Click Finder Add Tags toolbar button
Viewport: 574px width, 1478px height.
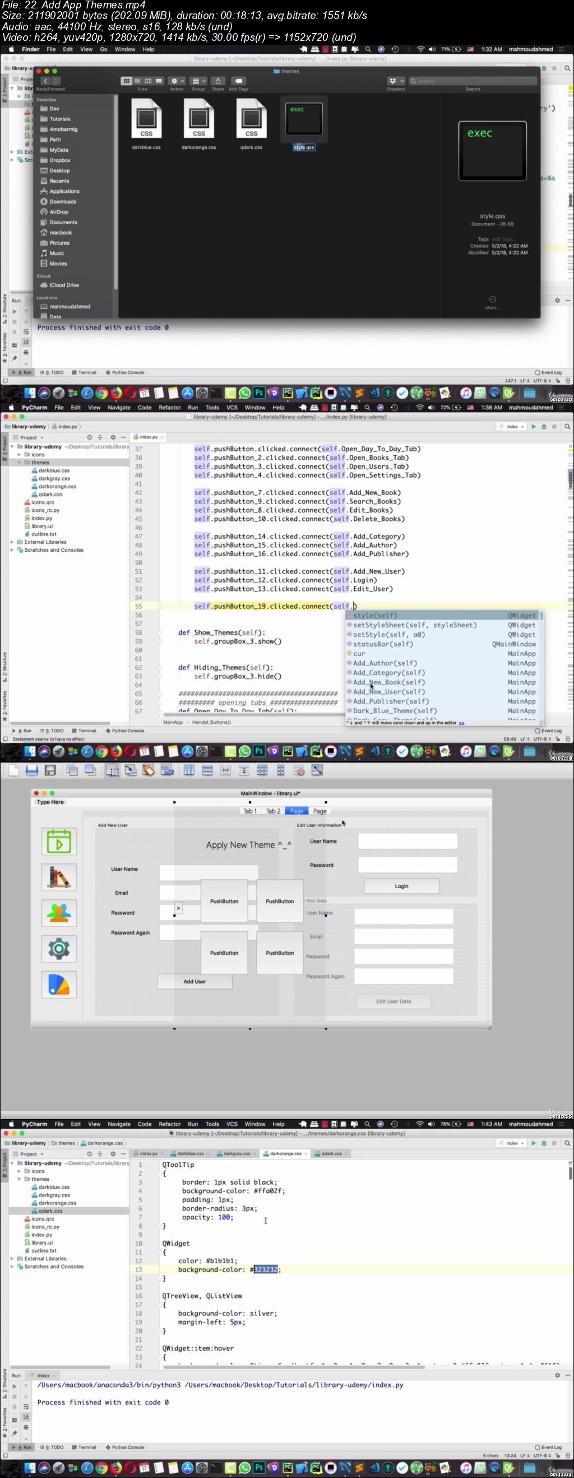click(x=239, y=81)
